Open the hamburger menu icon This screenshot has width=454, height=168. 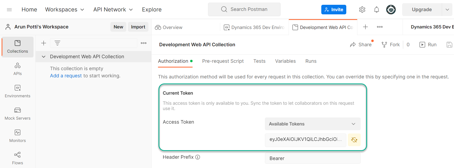coord(9,10)
